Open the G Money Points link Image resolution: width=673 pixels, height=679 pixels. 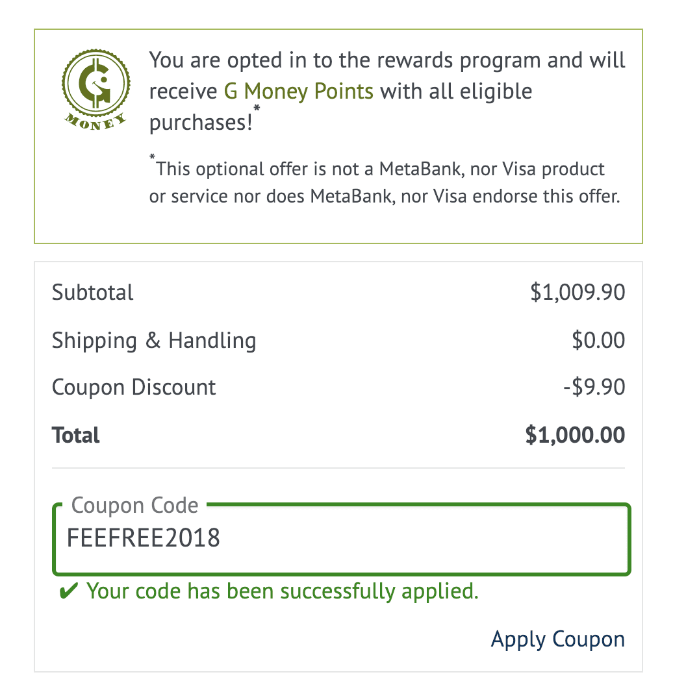pos(299,92)
